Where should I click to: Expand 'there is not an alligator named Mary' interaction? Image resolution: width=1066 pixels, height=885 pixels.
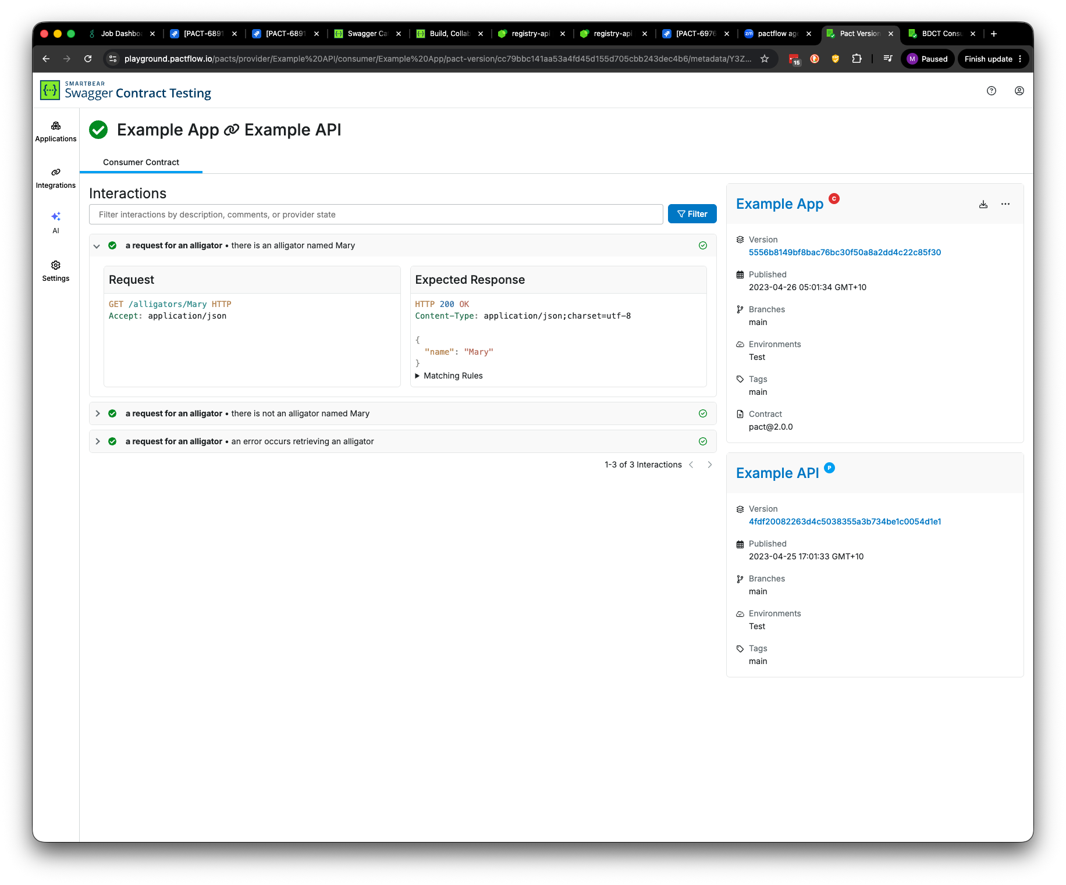coord(97,413)
